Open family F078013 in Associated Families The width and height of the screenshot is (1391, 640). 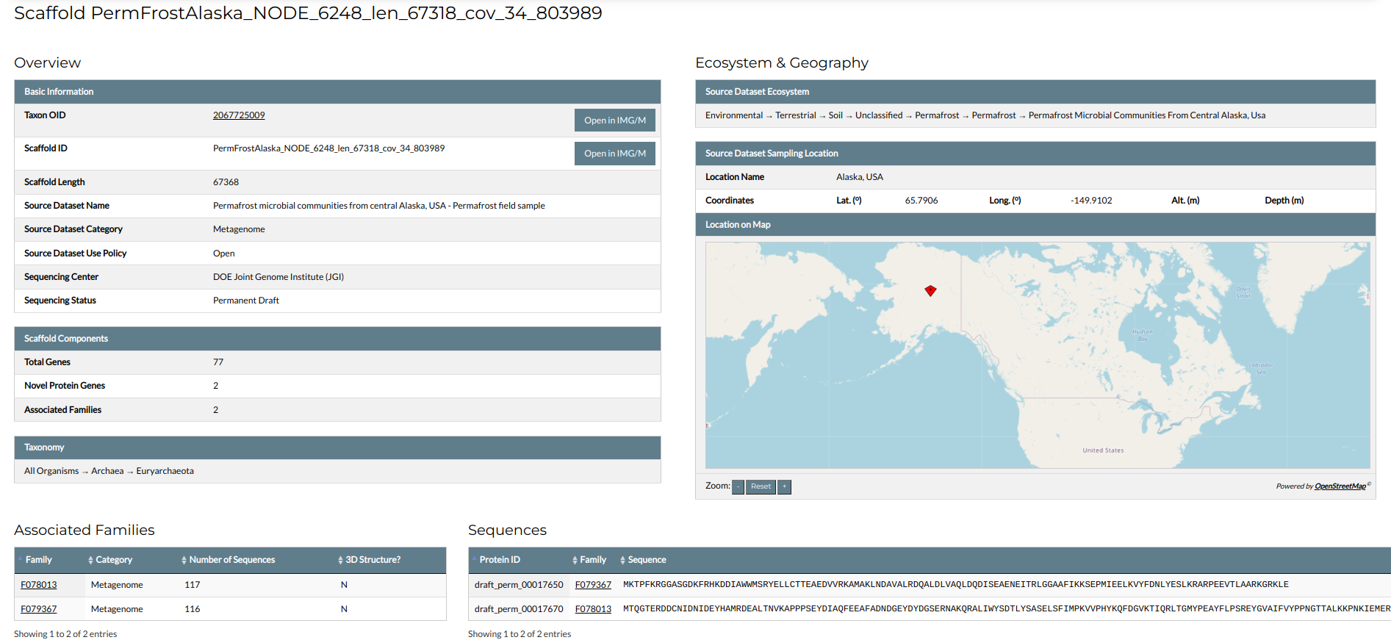coord(39,585)
